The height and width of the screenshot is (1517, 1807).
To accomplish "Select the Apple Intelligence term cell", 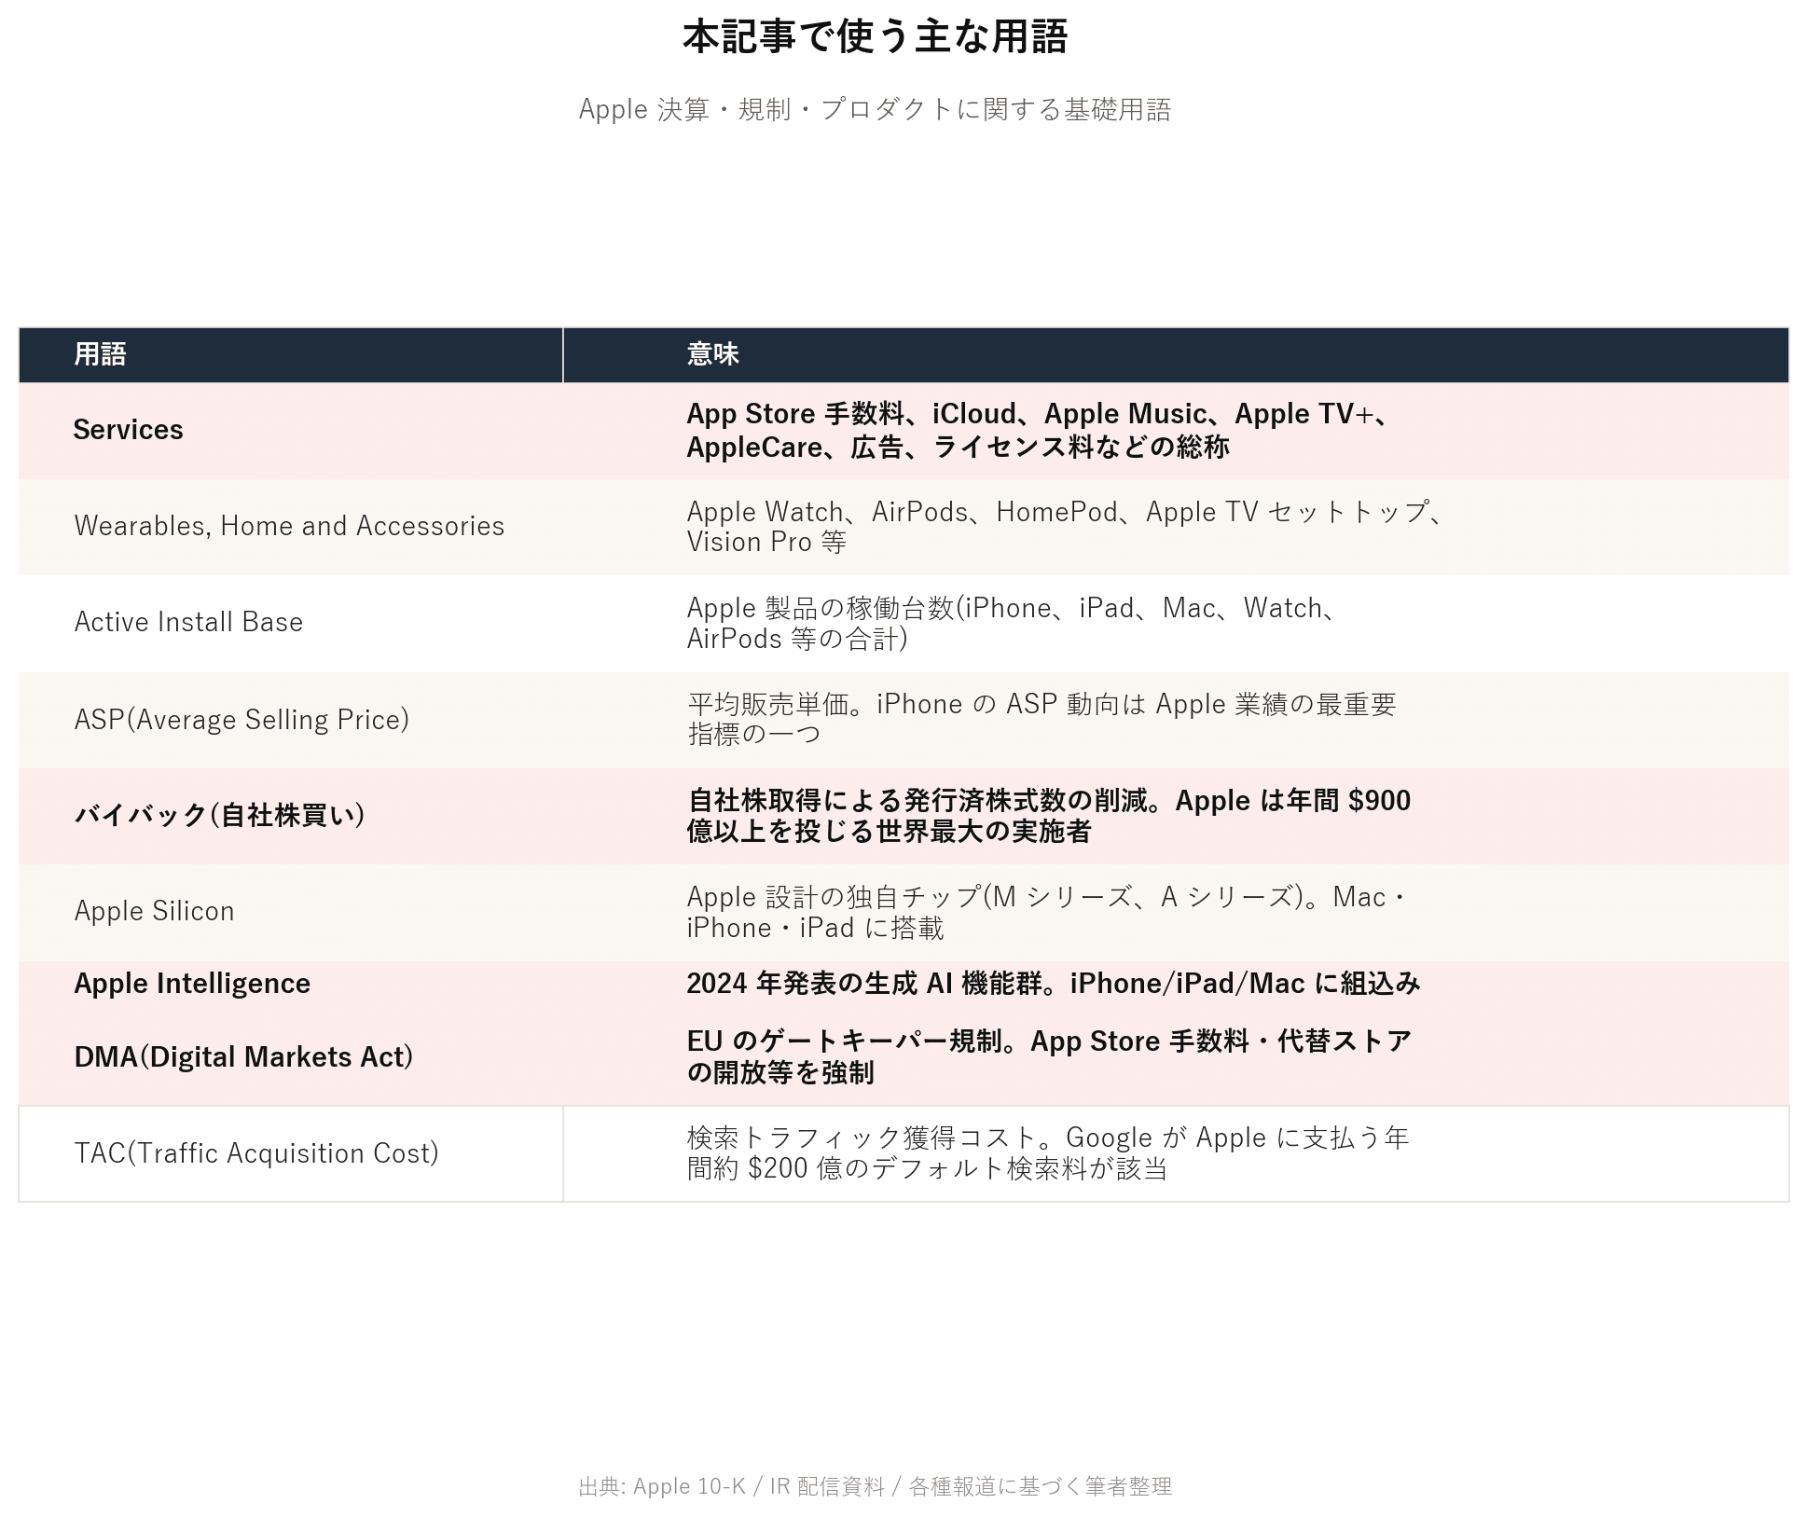I will tap(291, 984).
